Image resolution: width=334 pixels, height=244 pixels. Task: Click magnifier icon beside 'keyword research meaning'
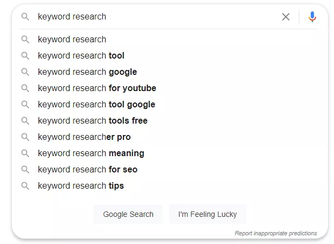pyautogui.click(x=25, y=153)
